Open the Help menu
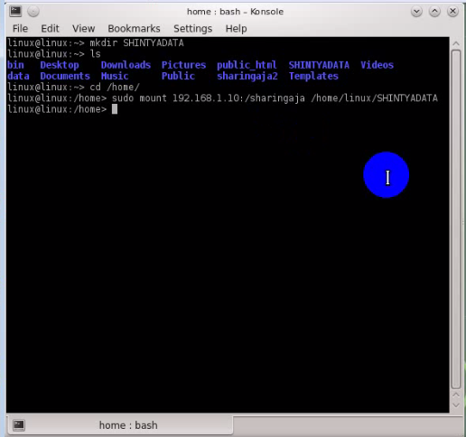The width and height of the screenshot is (466, 437). (x=236, y=29)
